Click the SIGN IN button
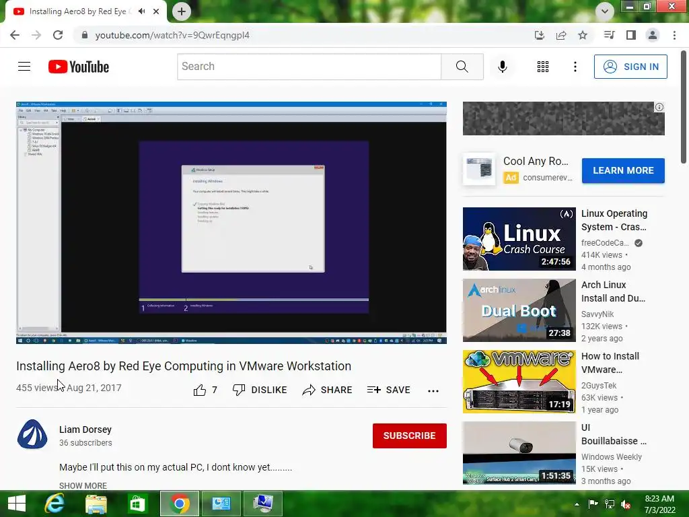Screen dimensions: 689x517 (x=630, y=67)
